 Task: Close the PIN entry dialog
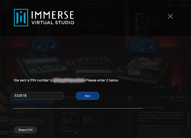point(170,16)
